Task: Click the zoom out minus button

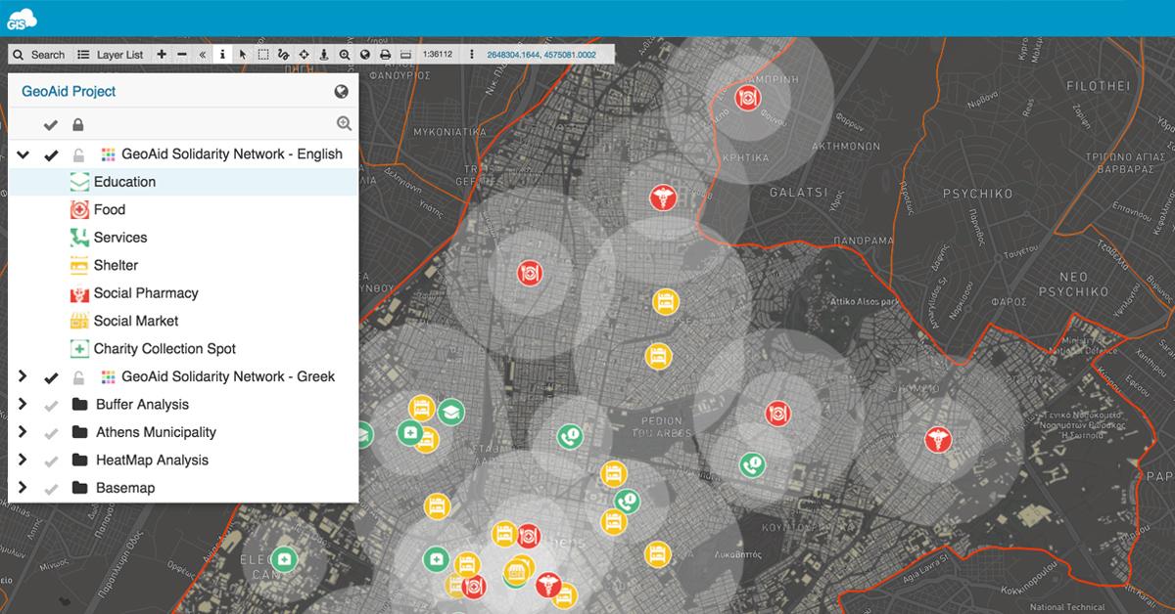Action: (x=181, y=55)
